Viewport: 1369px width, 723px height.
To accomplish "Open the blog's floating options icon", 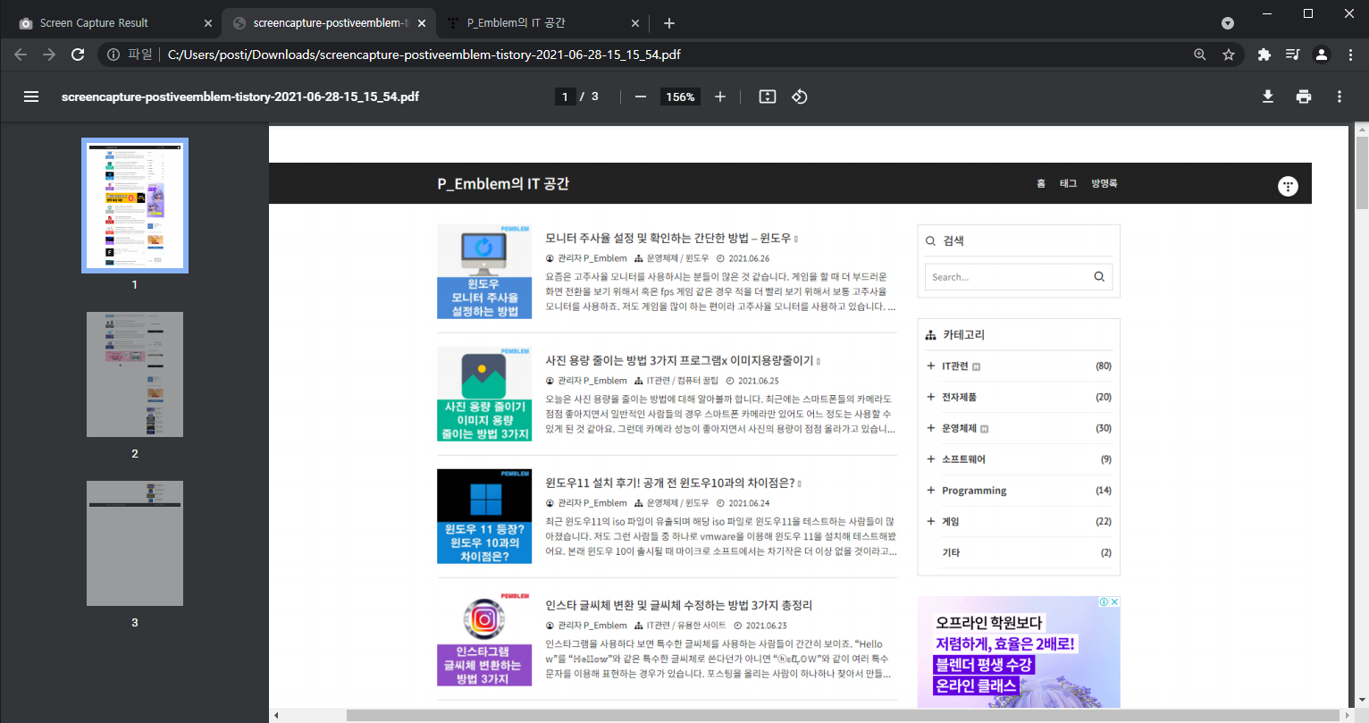I will pos(1288,186).
